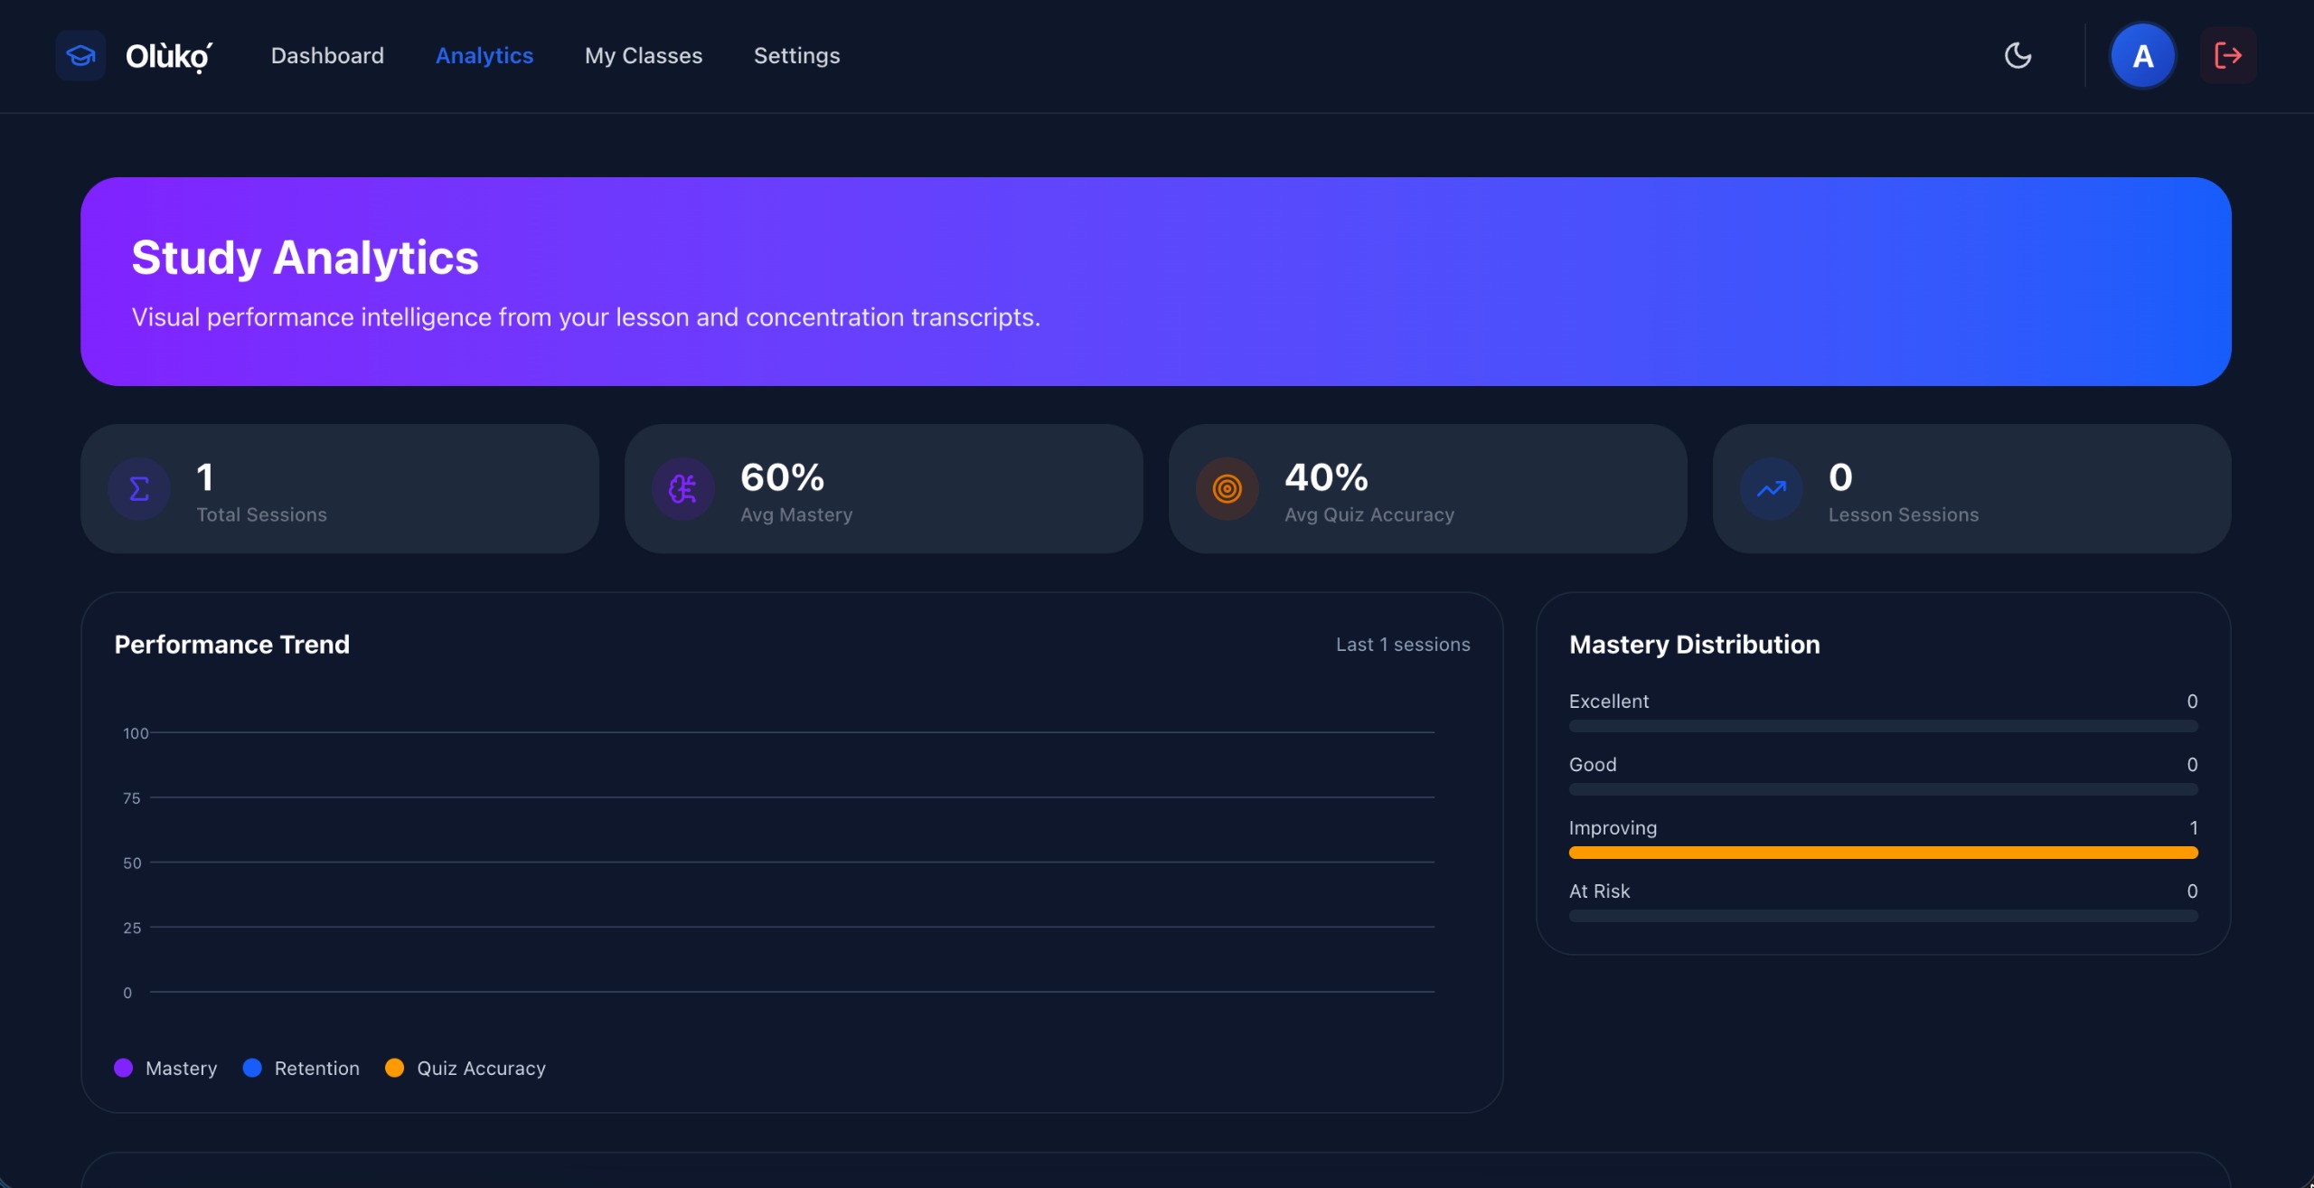
Task: Click the Last 1 sessions label
Action: (1403, 645)
